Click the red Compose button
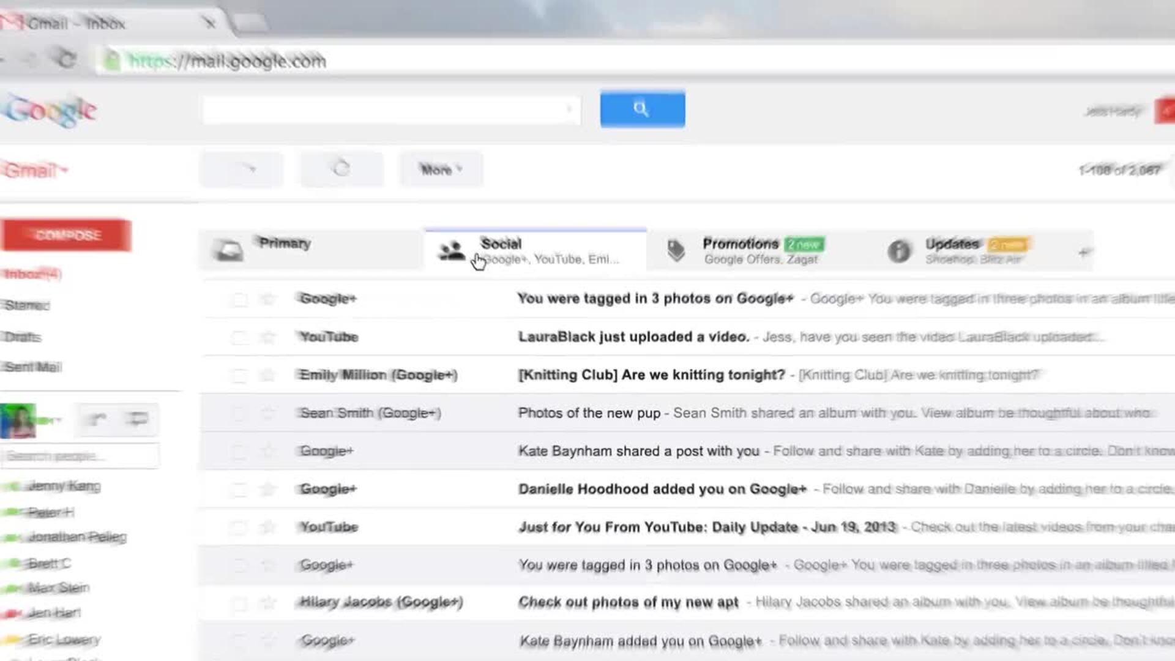 (66, 234)
